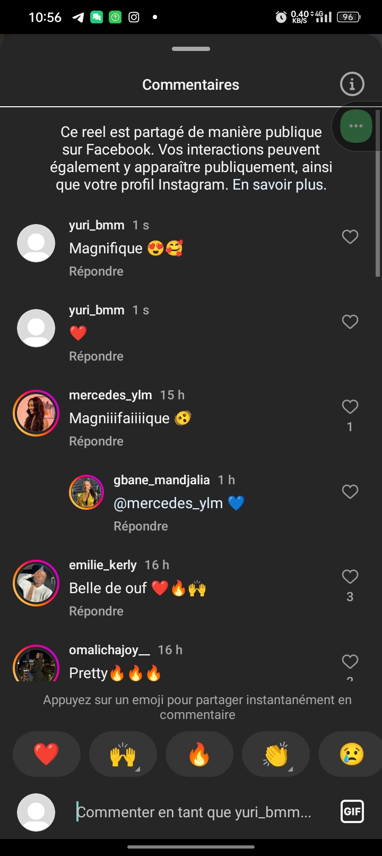Tap the green floating three-dots bubble
The height and width of the screenshot is (856, 382).
[x=356, y=126]
